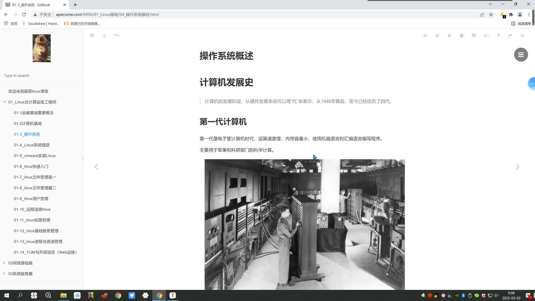Click the QQ penguin share icon

tap(461, 35)
